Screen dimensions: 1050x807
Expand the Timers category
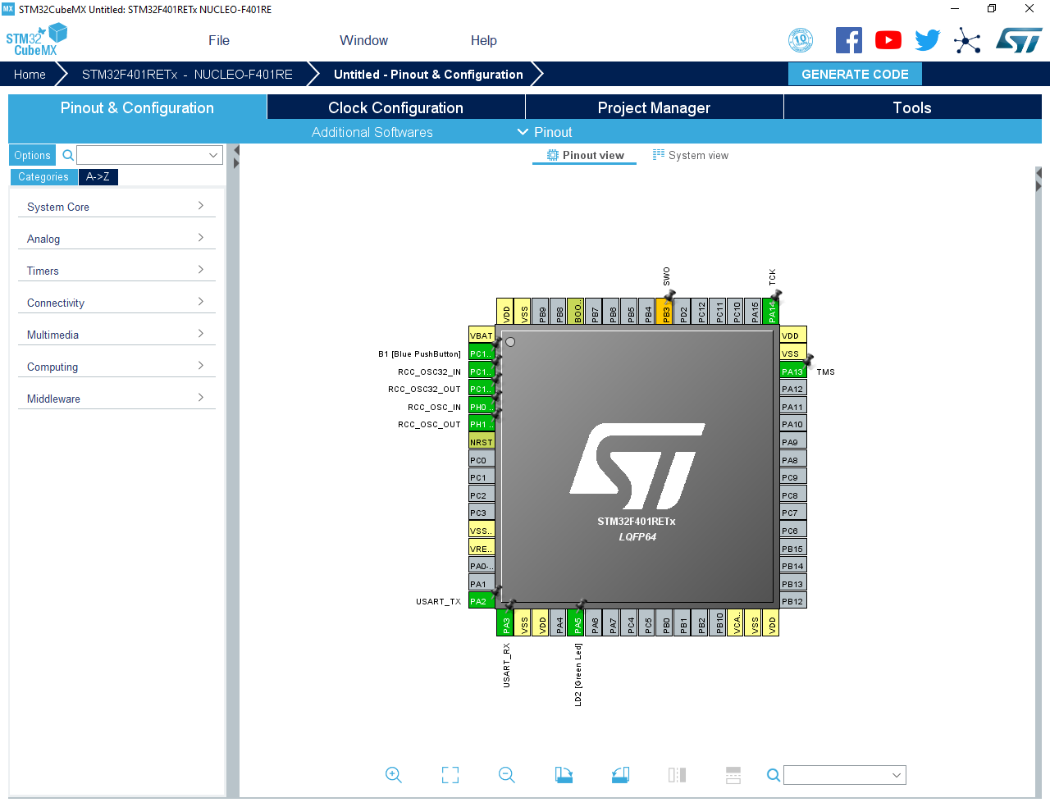116,271
